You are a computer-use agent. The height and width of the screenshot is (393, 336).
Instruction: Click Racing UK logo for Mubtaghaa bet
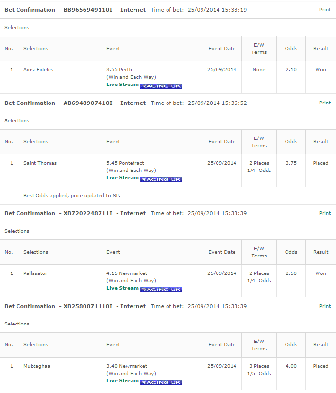(161, 382)
